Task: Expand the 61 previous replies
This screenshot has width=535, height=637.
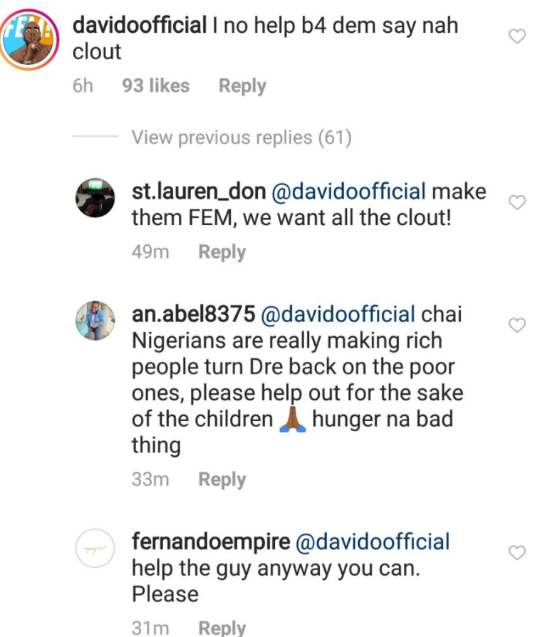Action: coord(241,137)
